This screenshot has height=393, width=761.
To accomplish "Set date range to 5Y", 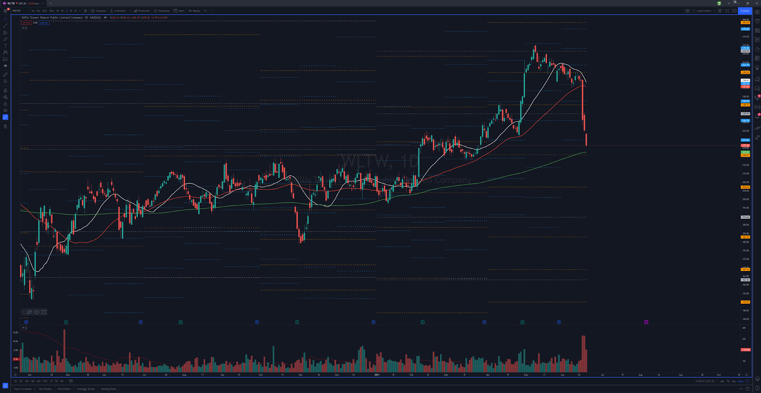I will click(x=56, y=381).
